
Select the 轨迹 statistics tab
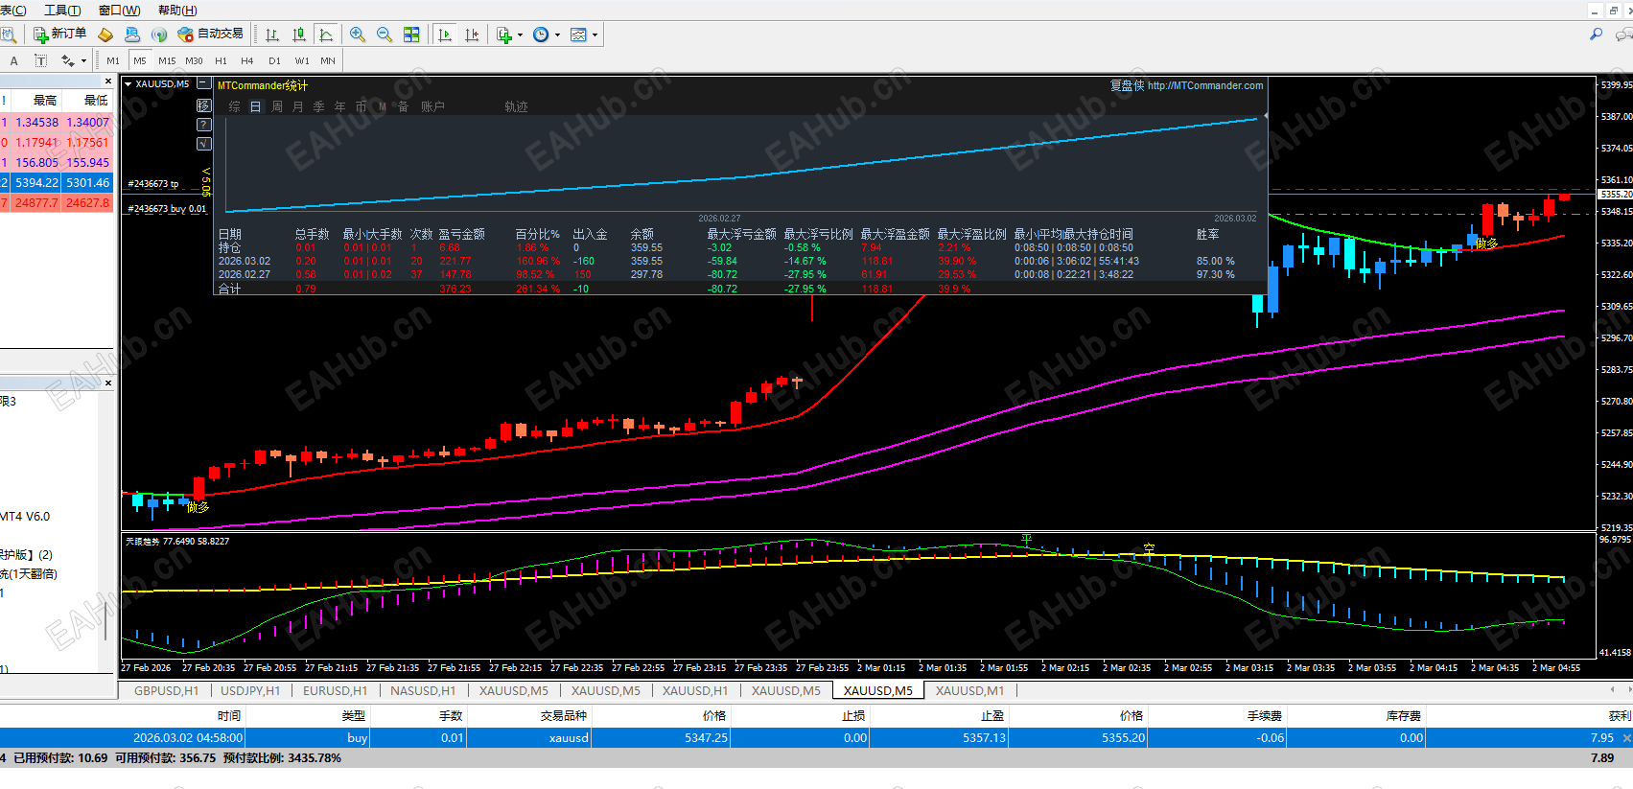[x=517, y=106]
